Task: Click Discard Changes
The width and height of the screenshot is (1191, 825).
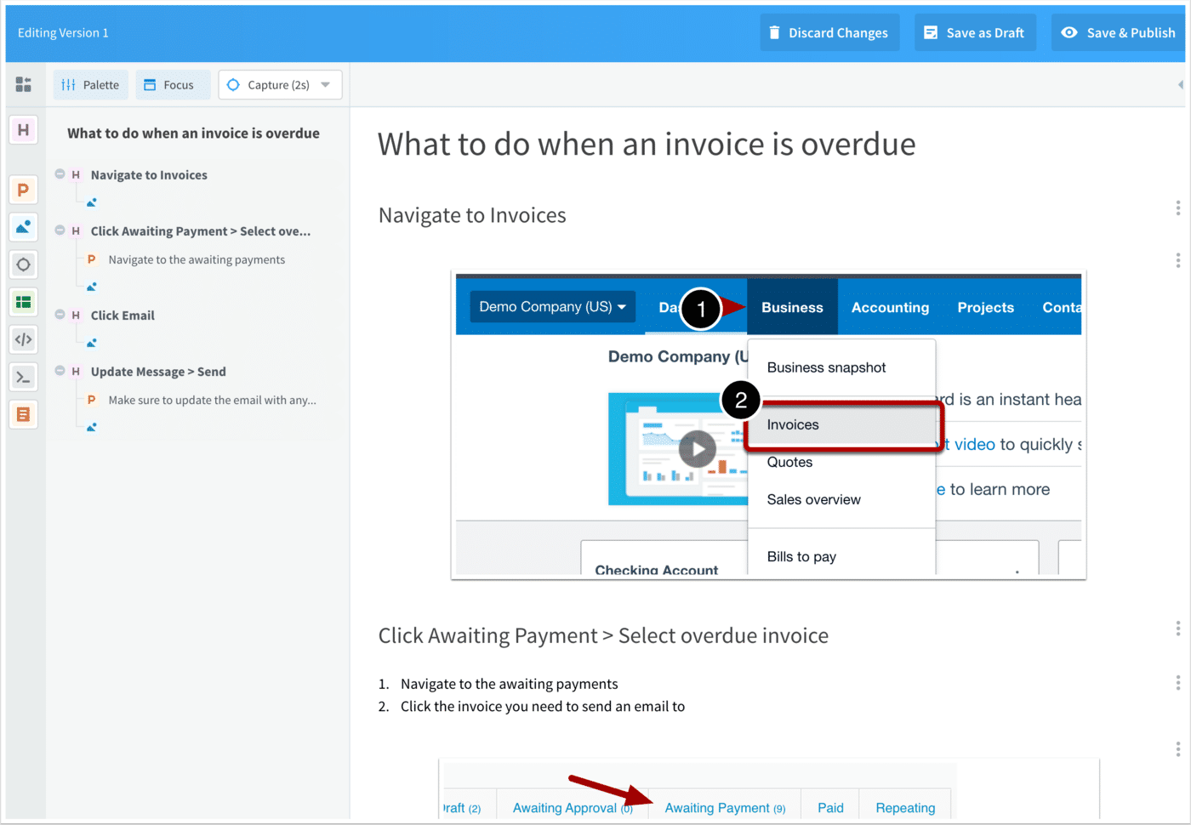Action: [x=829, y=32]
